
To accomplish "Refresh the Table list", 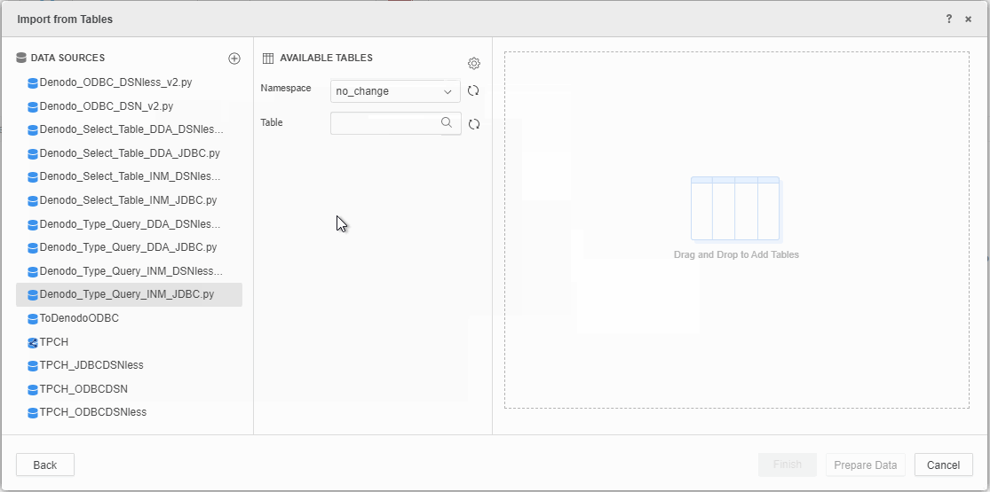I will (x=474, y=124).
